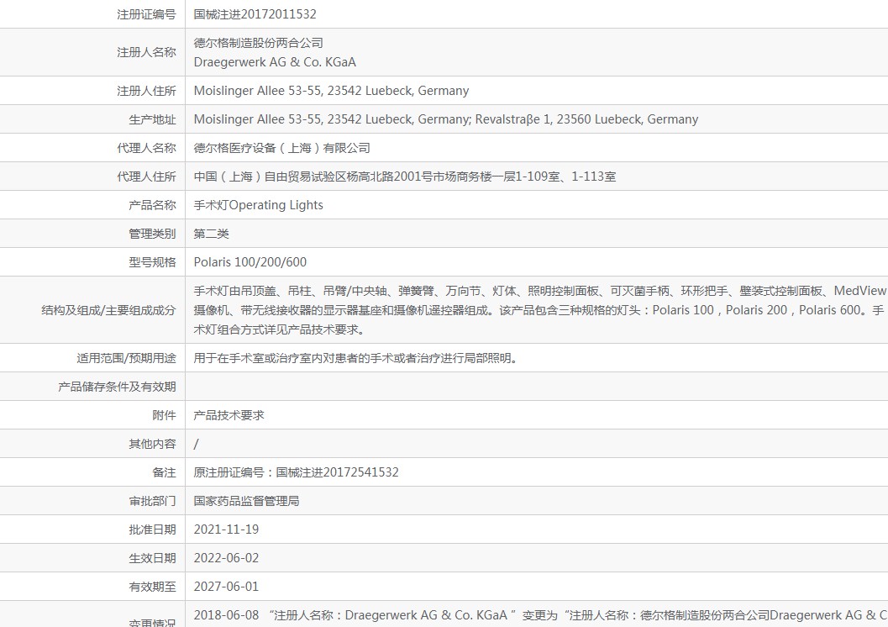Click expiry date 2027-06-01
888x627 pixels.
point(226,587)
